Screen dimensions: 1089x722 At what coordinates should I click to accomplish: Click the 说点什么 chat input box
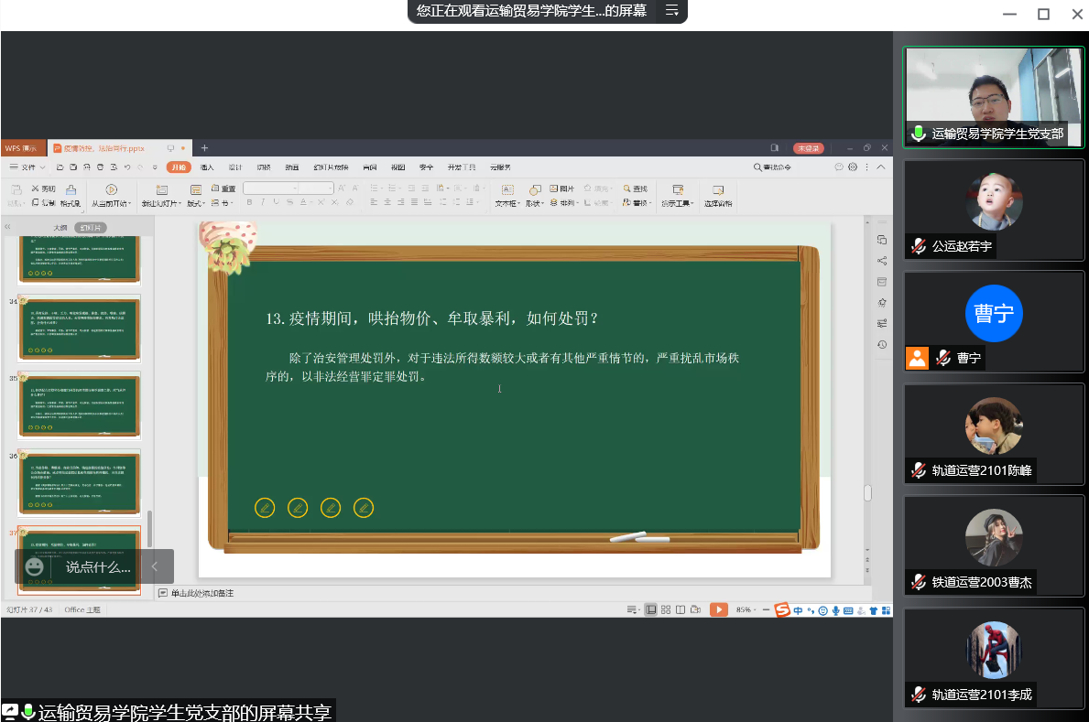click(98, 567)
